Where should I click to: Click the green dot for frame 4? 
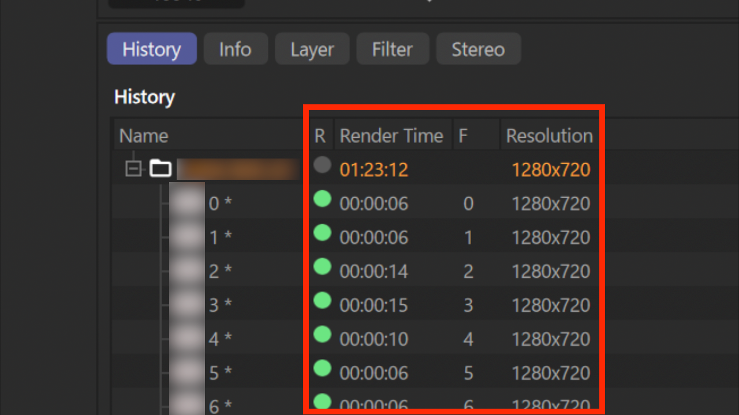click(322, 334)
